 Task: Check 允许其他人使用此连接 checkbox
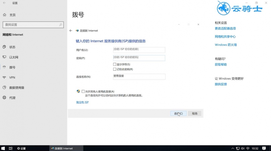click(83, 91)
